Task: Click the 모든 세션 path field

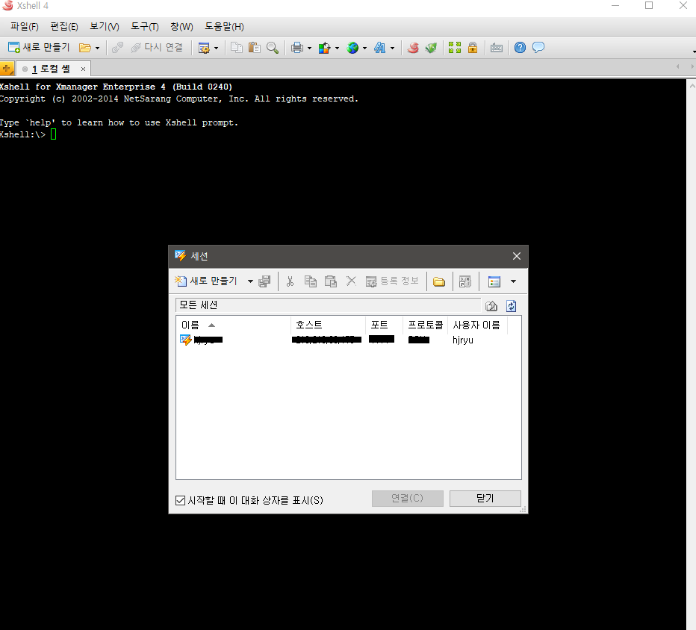Action: [x=328, y=305]
